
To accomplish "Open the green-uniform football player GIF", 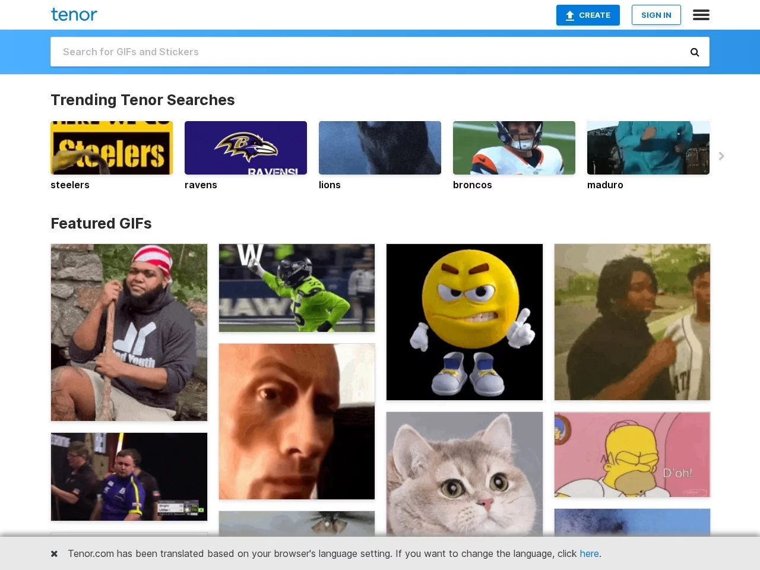I will [297, 288].
